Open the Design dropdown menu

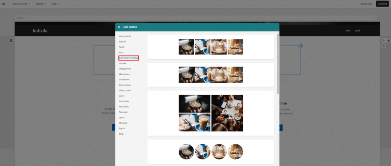pyautogui.click(x=41, y=3)
